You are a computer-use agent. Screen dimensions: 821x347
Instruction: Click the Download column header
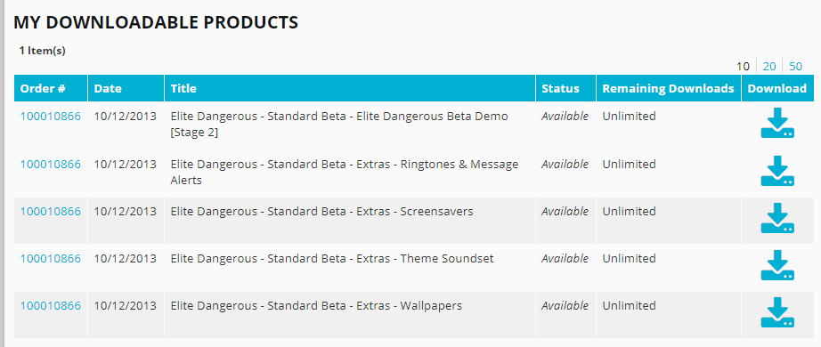[x=777, y=88]
